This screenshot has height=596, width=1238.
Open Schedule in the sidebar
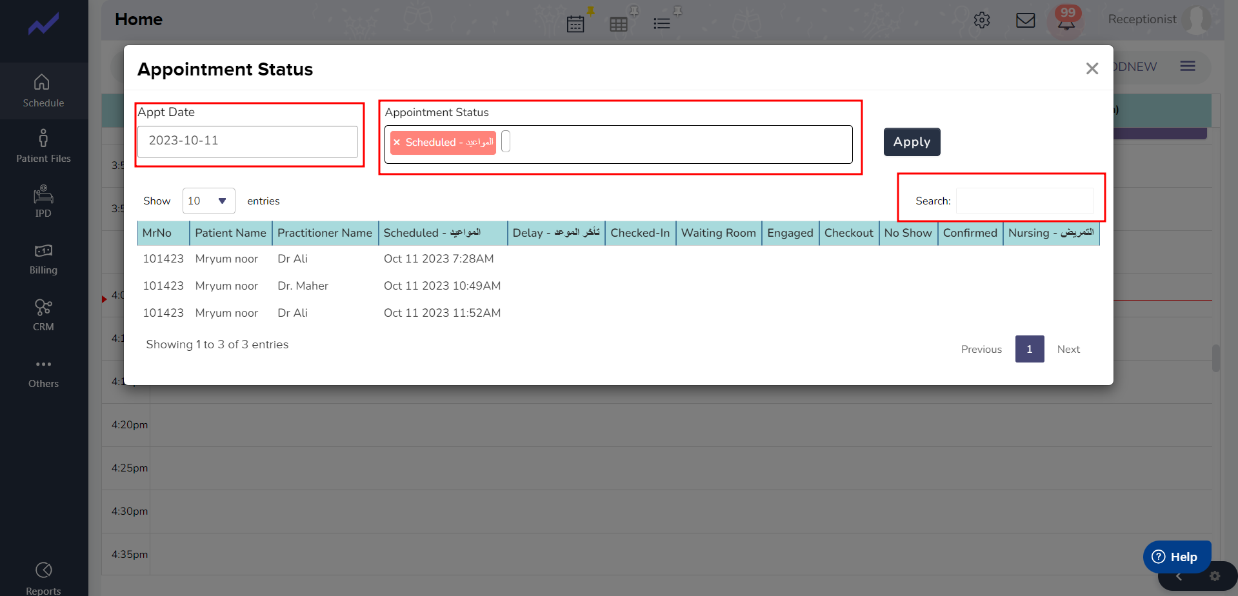pos(43,91)
